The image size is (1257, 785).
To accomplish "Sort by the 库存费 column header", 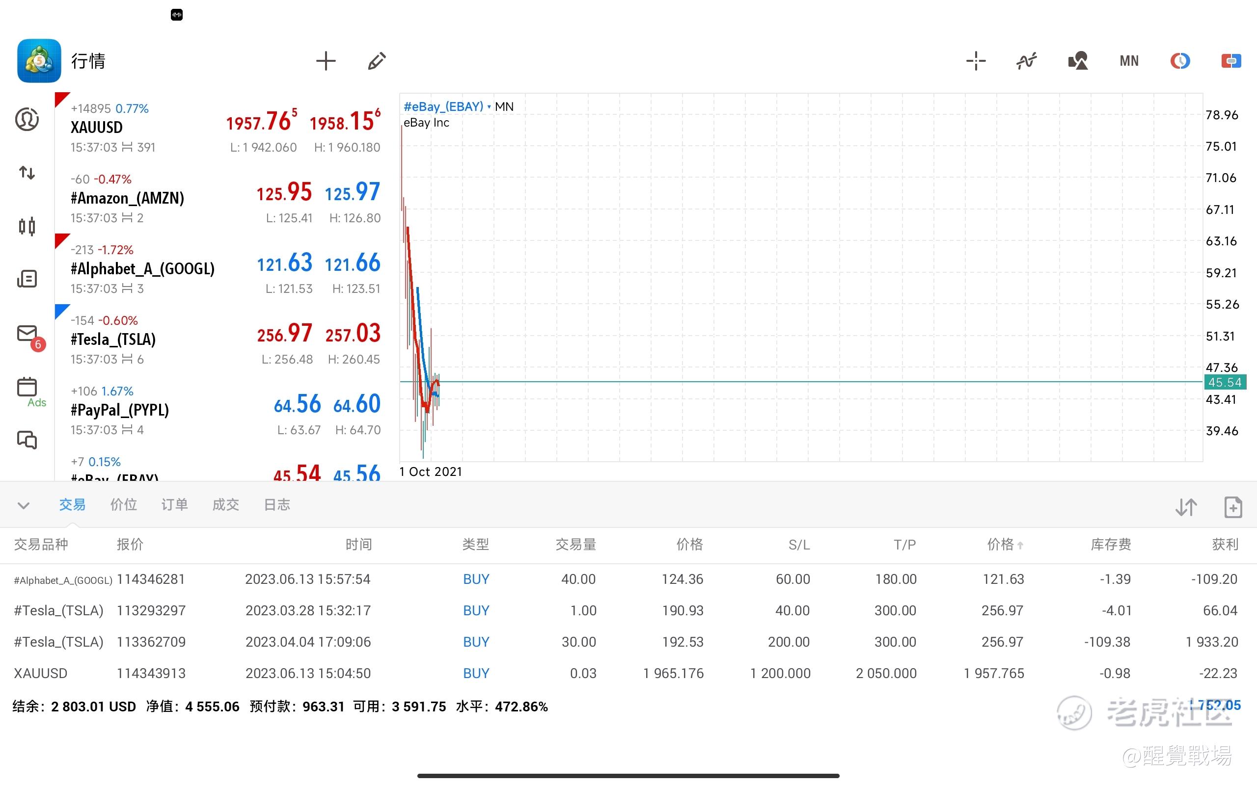I will [x=1111, y=544].
